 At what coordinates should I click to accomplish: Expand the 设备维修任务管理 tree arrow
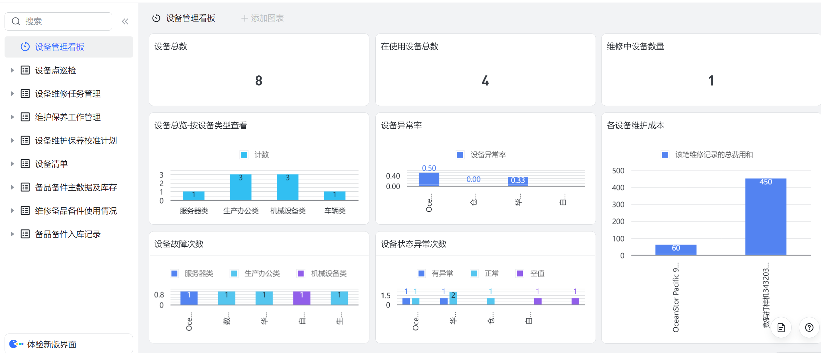[12, 94]
